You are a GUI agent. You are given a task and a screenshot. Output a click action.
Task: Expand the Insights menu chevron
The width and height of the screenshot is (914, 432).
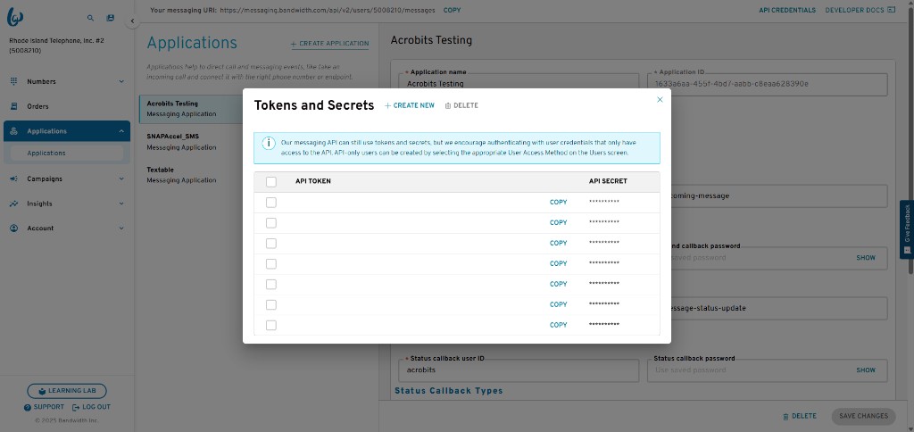(x=121, y=204)
